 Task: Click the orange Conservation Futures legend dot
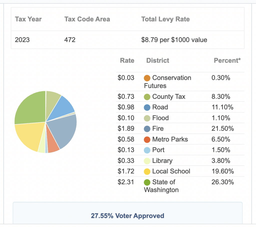tap(147, 78)
